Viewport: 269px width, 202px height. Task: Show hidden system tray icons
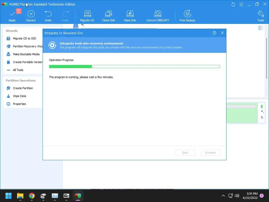[x=223, y=196]
